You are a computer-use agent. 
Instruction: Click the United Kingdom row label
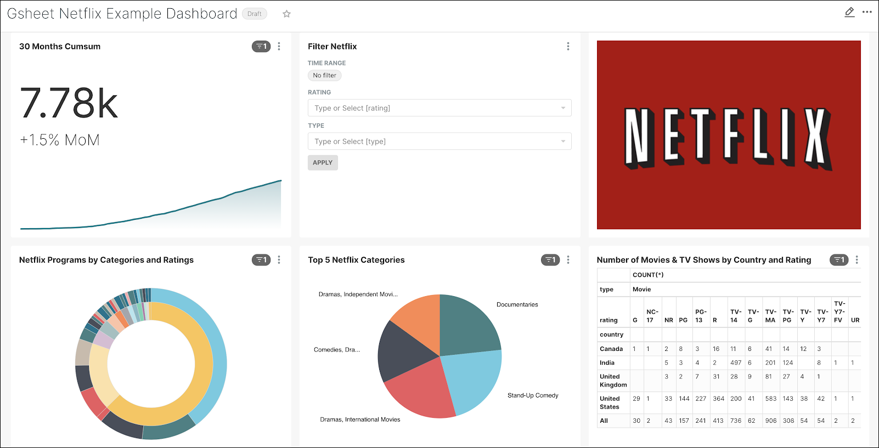pos(613,381)
